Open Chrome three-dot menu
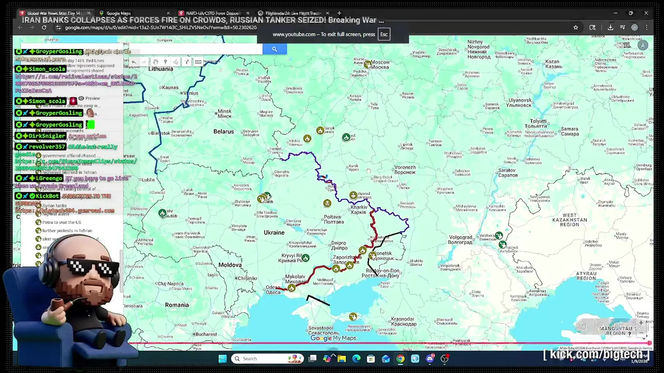 tap(646, 27)
